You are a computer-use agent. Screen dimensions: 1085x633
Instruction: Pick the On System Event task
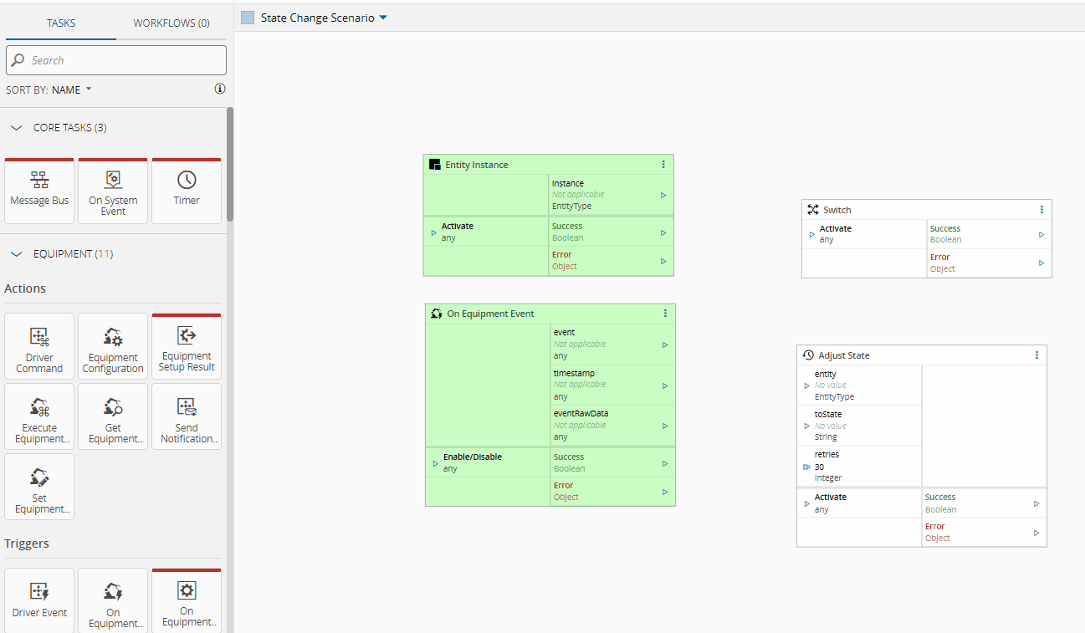[x=113, y=191]
